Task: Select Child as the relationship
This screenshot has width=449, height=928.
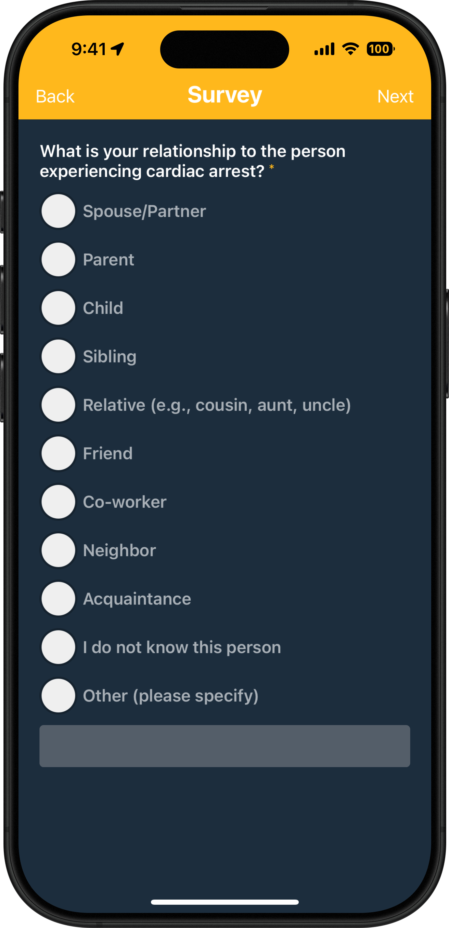Action: (x=58, y=308)
